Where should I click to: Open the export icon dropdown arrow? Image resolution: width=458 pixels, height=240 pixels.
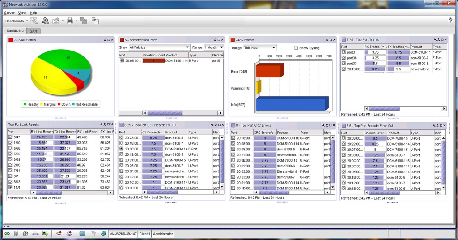point(63,21)
